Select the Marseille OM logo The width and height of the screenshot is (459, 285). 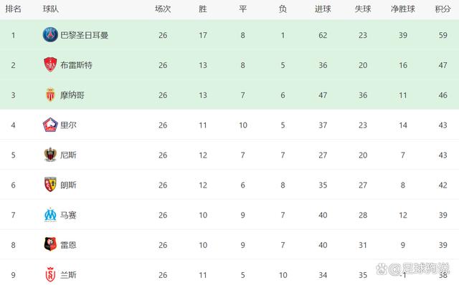pyautogui.click(x=50, y=215)
